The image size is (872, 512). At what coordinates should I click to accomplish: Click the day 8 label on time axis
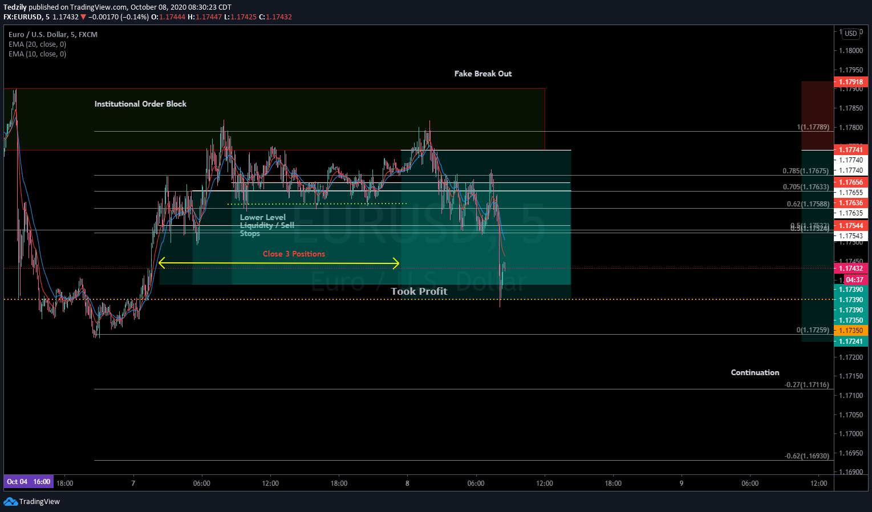pyautogui.click(x=407, y=483)
